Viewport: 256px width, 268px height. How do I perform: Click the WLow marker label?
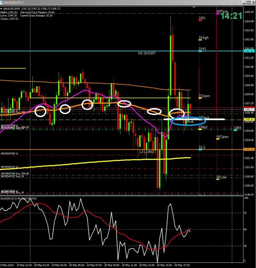pyautogui.click(x=221, y=177)
